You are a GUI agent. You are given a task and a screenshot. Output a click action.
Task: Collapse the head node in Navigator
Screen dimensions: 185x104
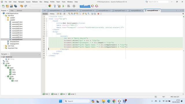click(x=6, y=68)
